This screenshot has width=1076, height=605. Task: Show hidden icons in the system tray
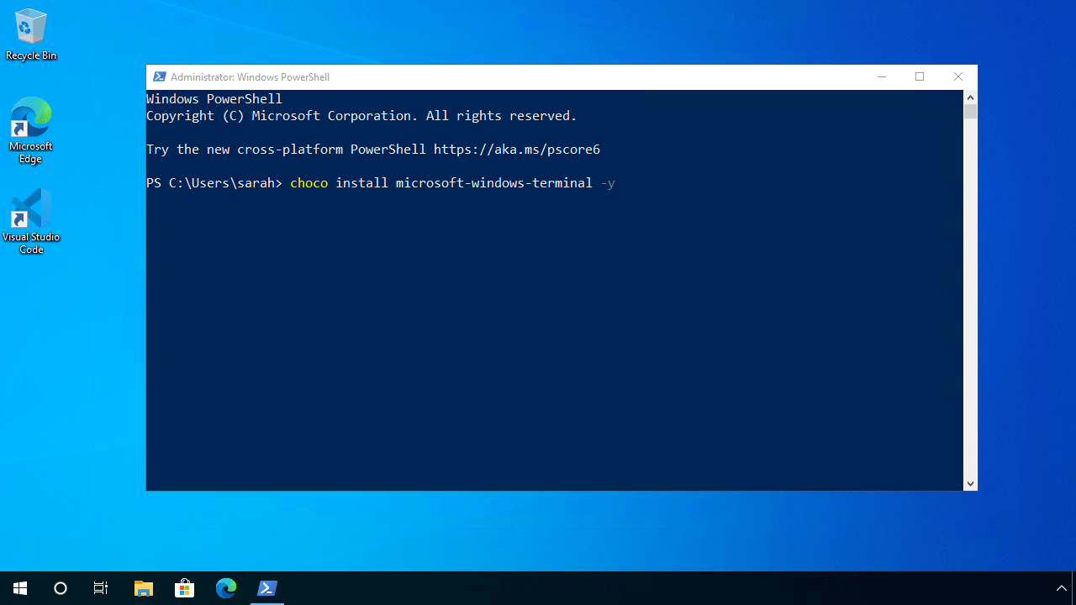[x=1061, y=588]
